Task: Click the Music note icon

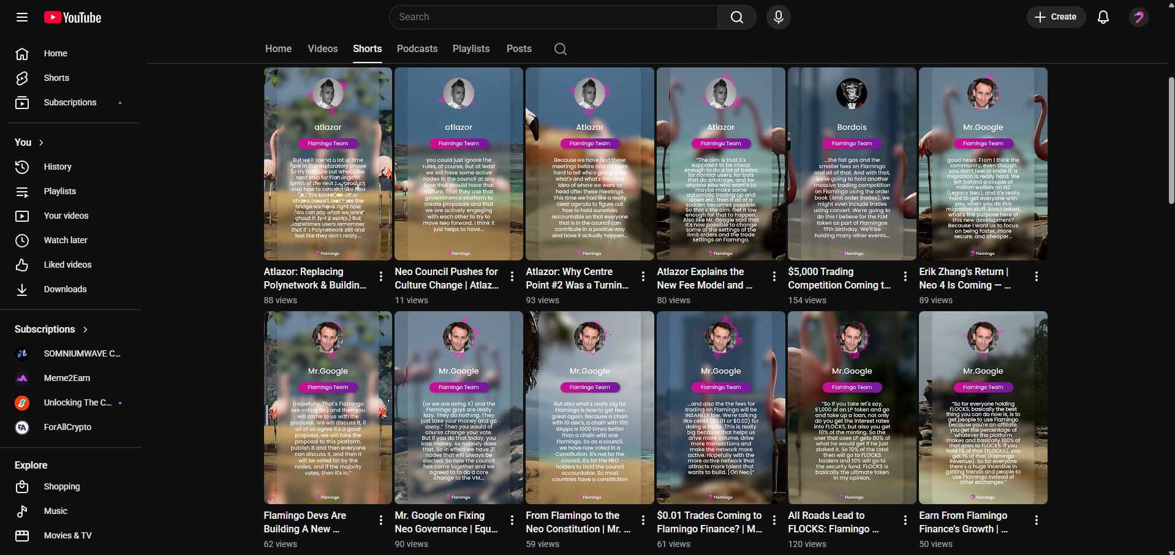Action: point(22,512)
